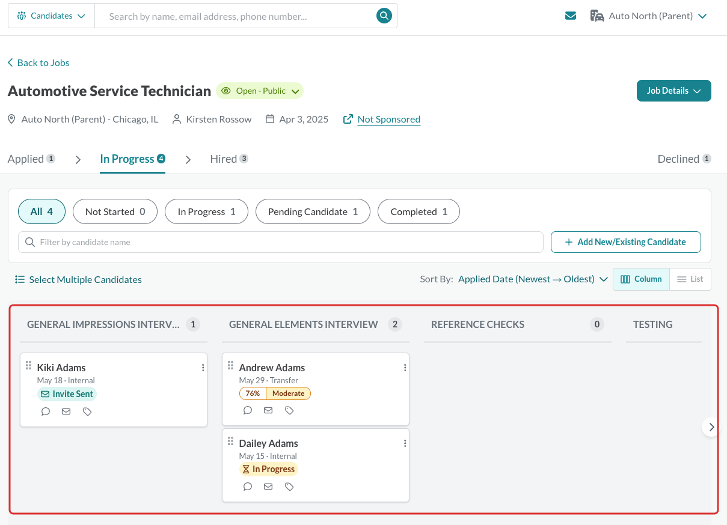Change Sort By Applied Date option

pos(533,279)
